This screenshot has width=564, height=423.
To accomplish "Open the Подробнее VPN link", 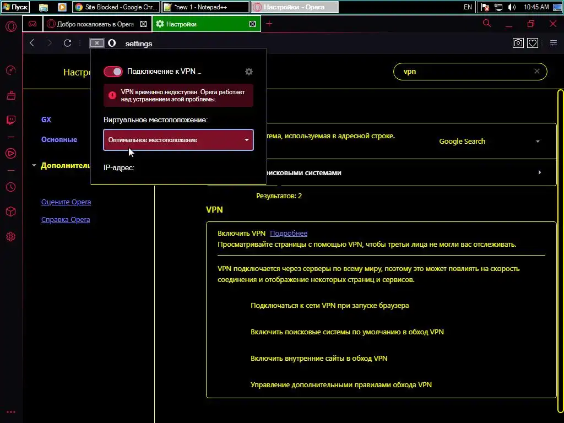I will click(289, 234).
